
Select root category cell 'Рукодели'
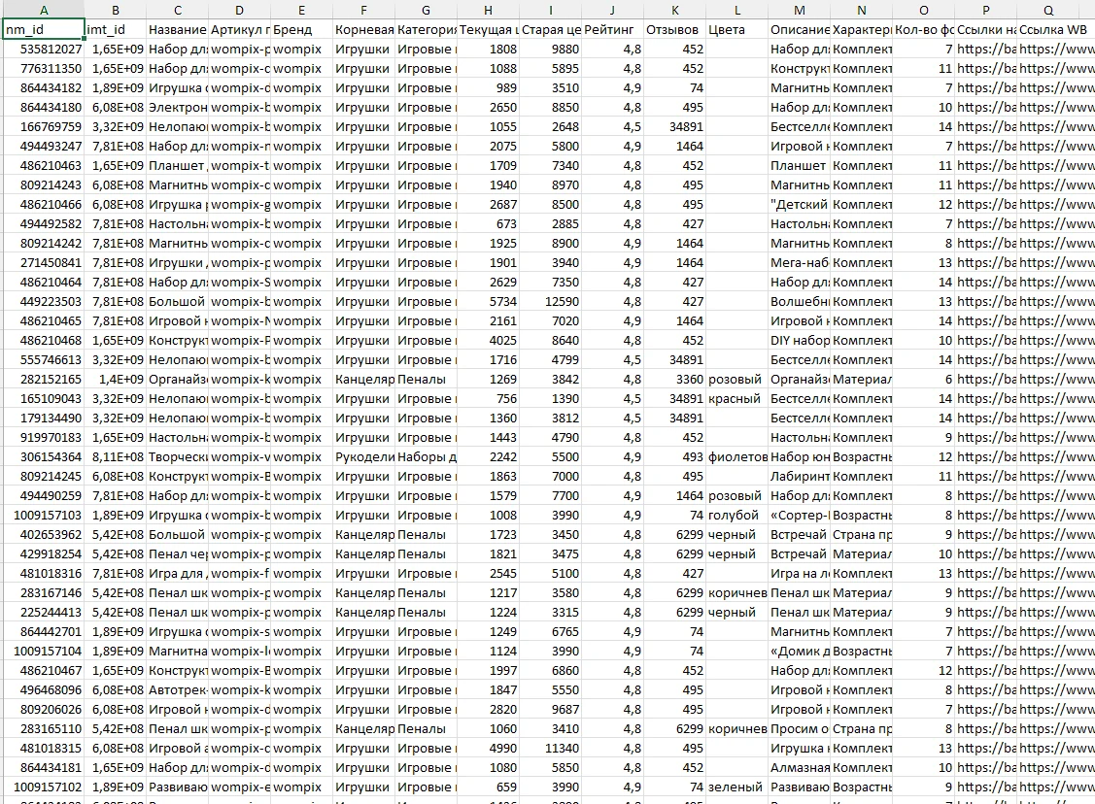pyautogui.click(x=363, y=456)
